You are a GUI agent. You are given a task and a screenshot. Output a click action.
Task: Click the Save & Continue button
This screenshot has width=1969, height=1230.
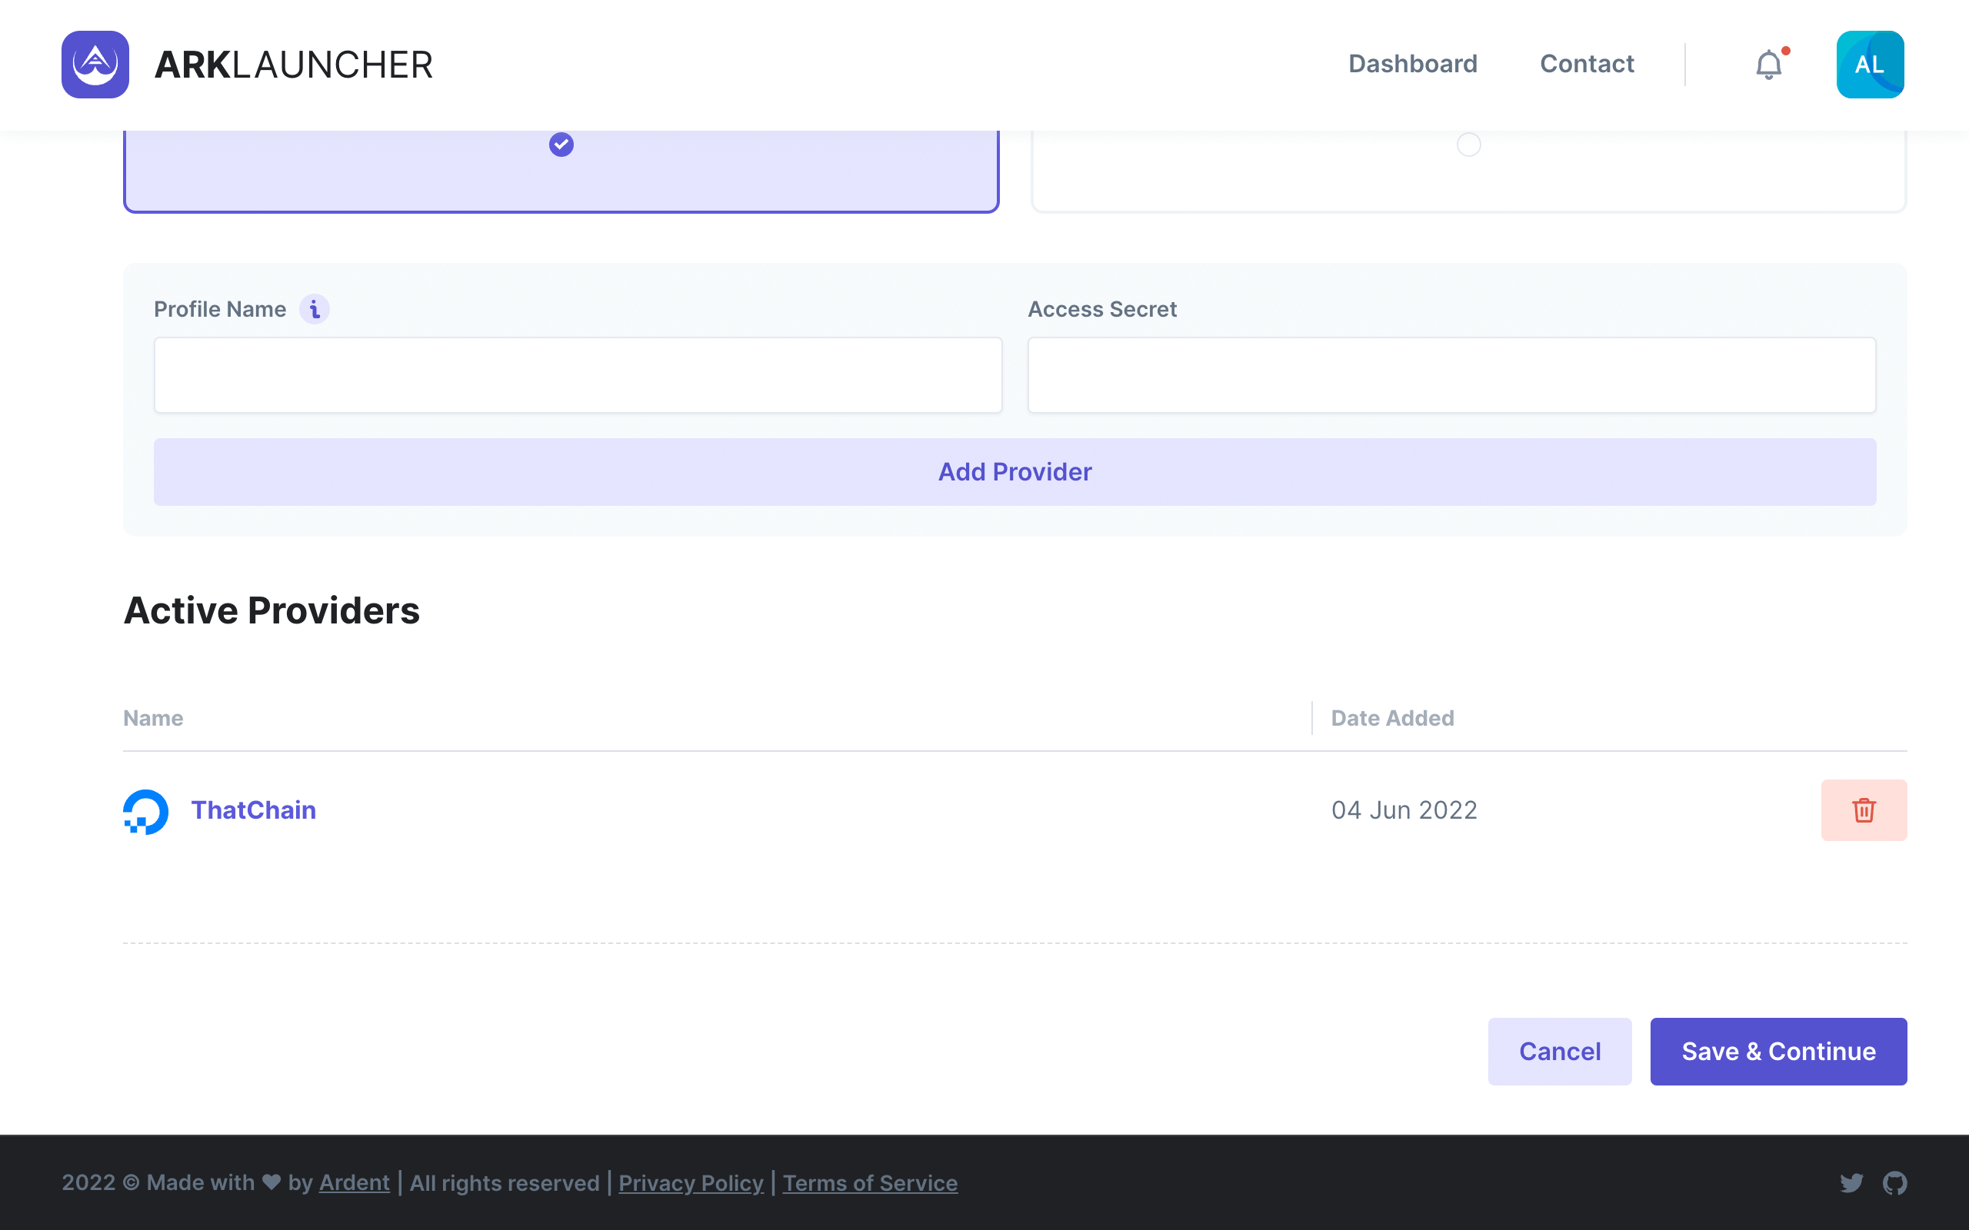[x=1777, y=1051]
